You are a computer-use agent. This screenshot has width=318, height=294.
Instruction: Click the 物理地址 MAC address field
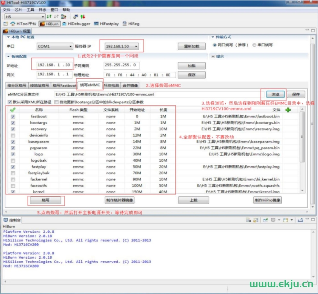pyautogui.click(x=140, y=75)
